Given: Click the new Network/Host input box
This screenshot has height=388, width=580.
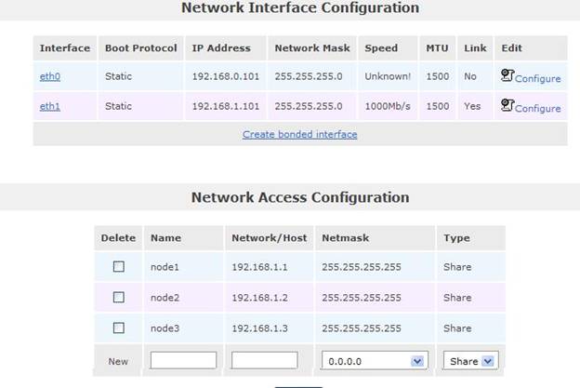Looking at the screenshot, I should [x=265, y=360].
